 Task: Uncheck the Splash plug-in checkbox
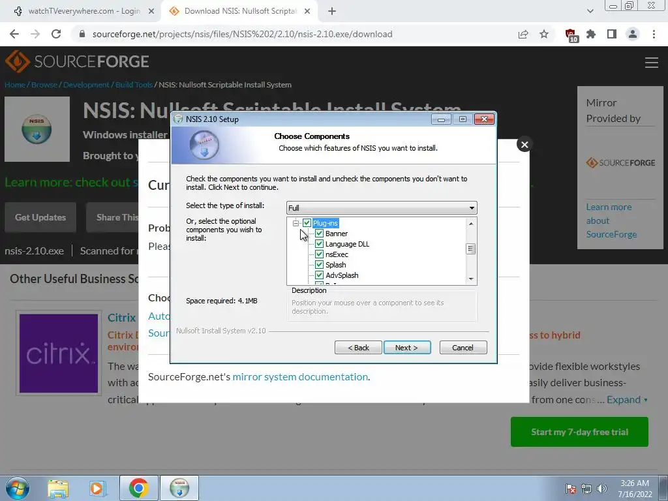coord(319,265)
